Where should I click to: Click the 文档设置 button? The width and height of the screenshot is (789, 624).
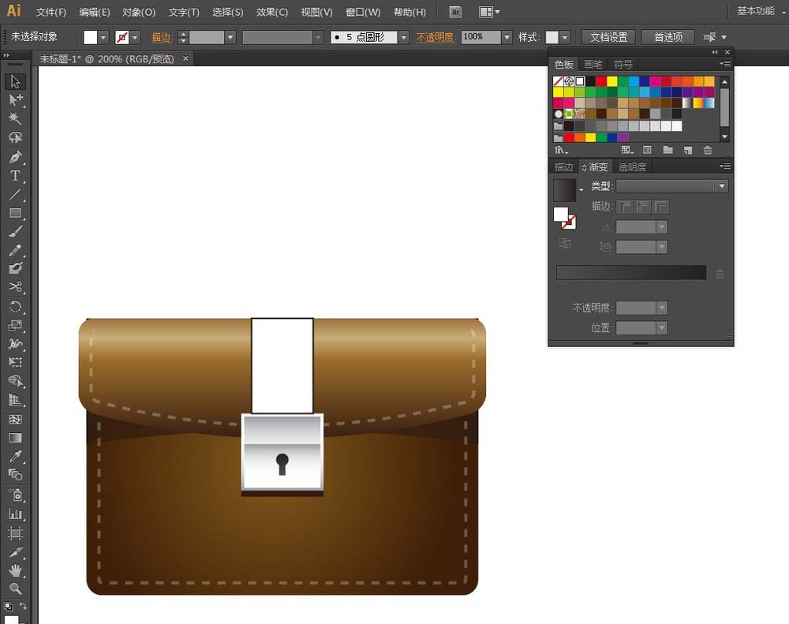click(609, 37)
